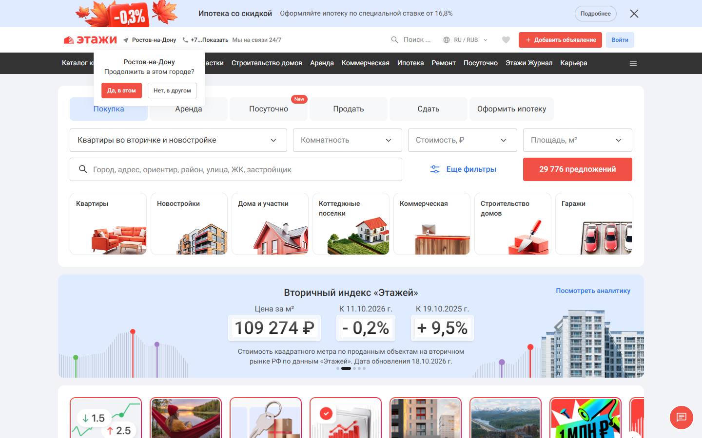Screen dimensions: 702x438
Task: Click the search magnifier icon in header
Action: coord(394,40)
